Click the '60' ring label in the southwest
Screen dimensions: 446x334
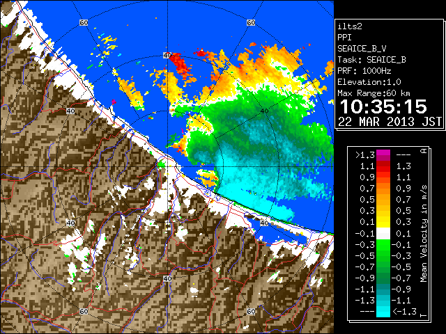tap(84, 311)
